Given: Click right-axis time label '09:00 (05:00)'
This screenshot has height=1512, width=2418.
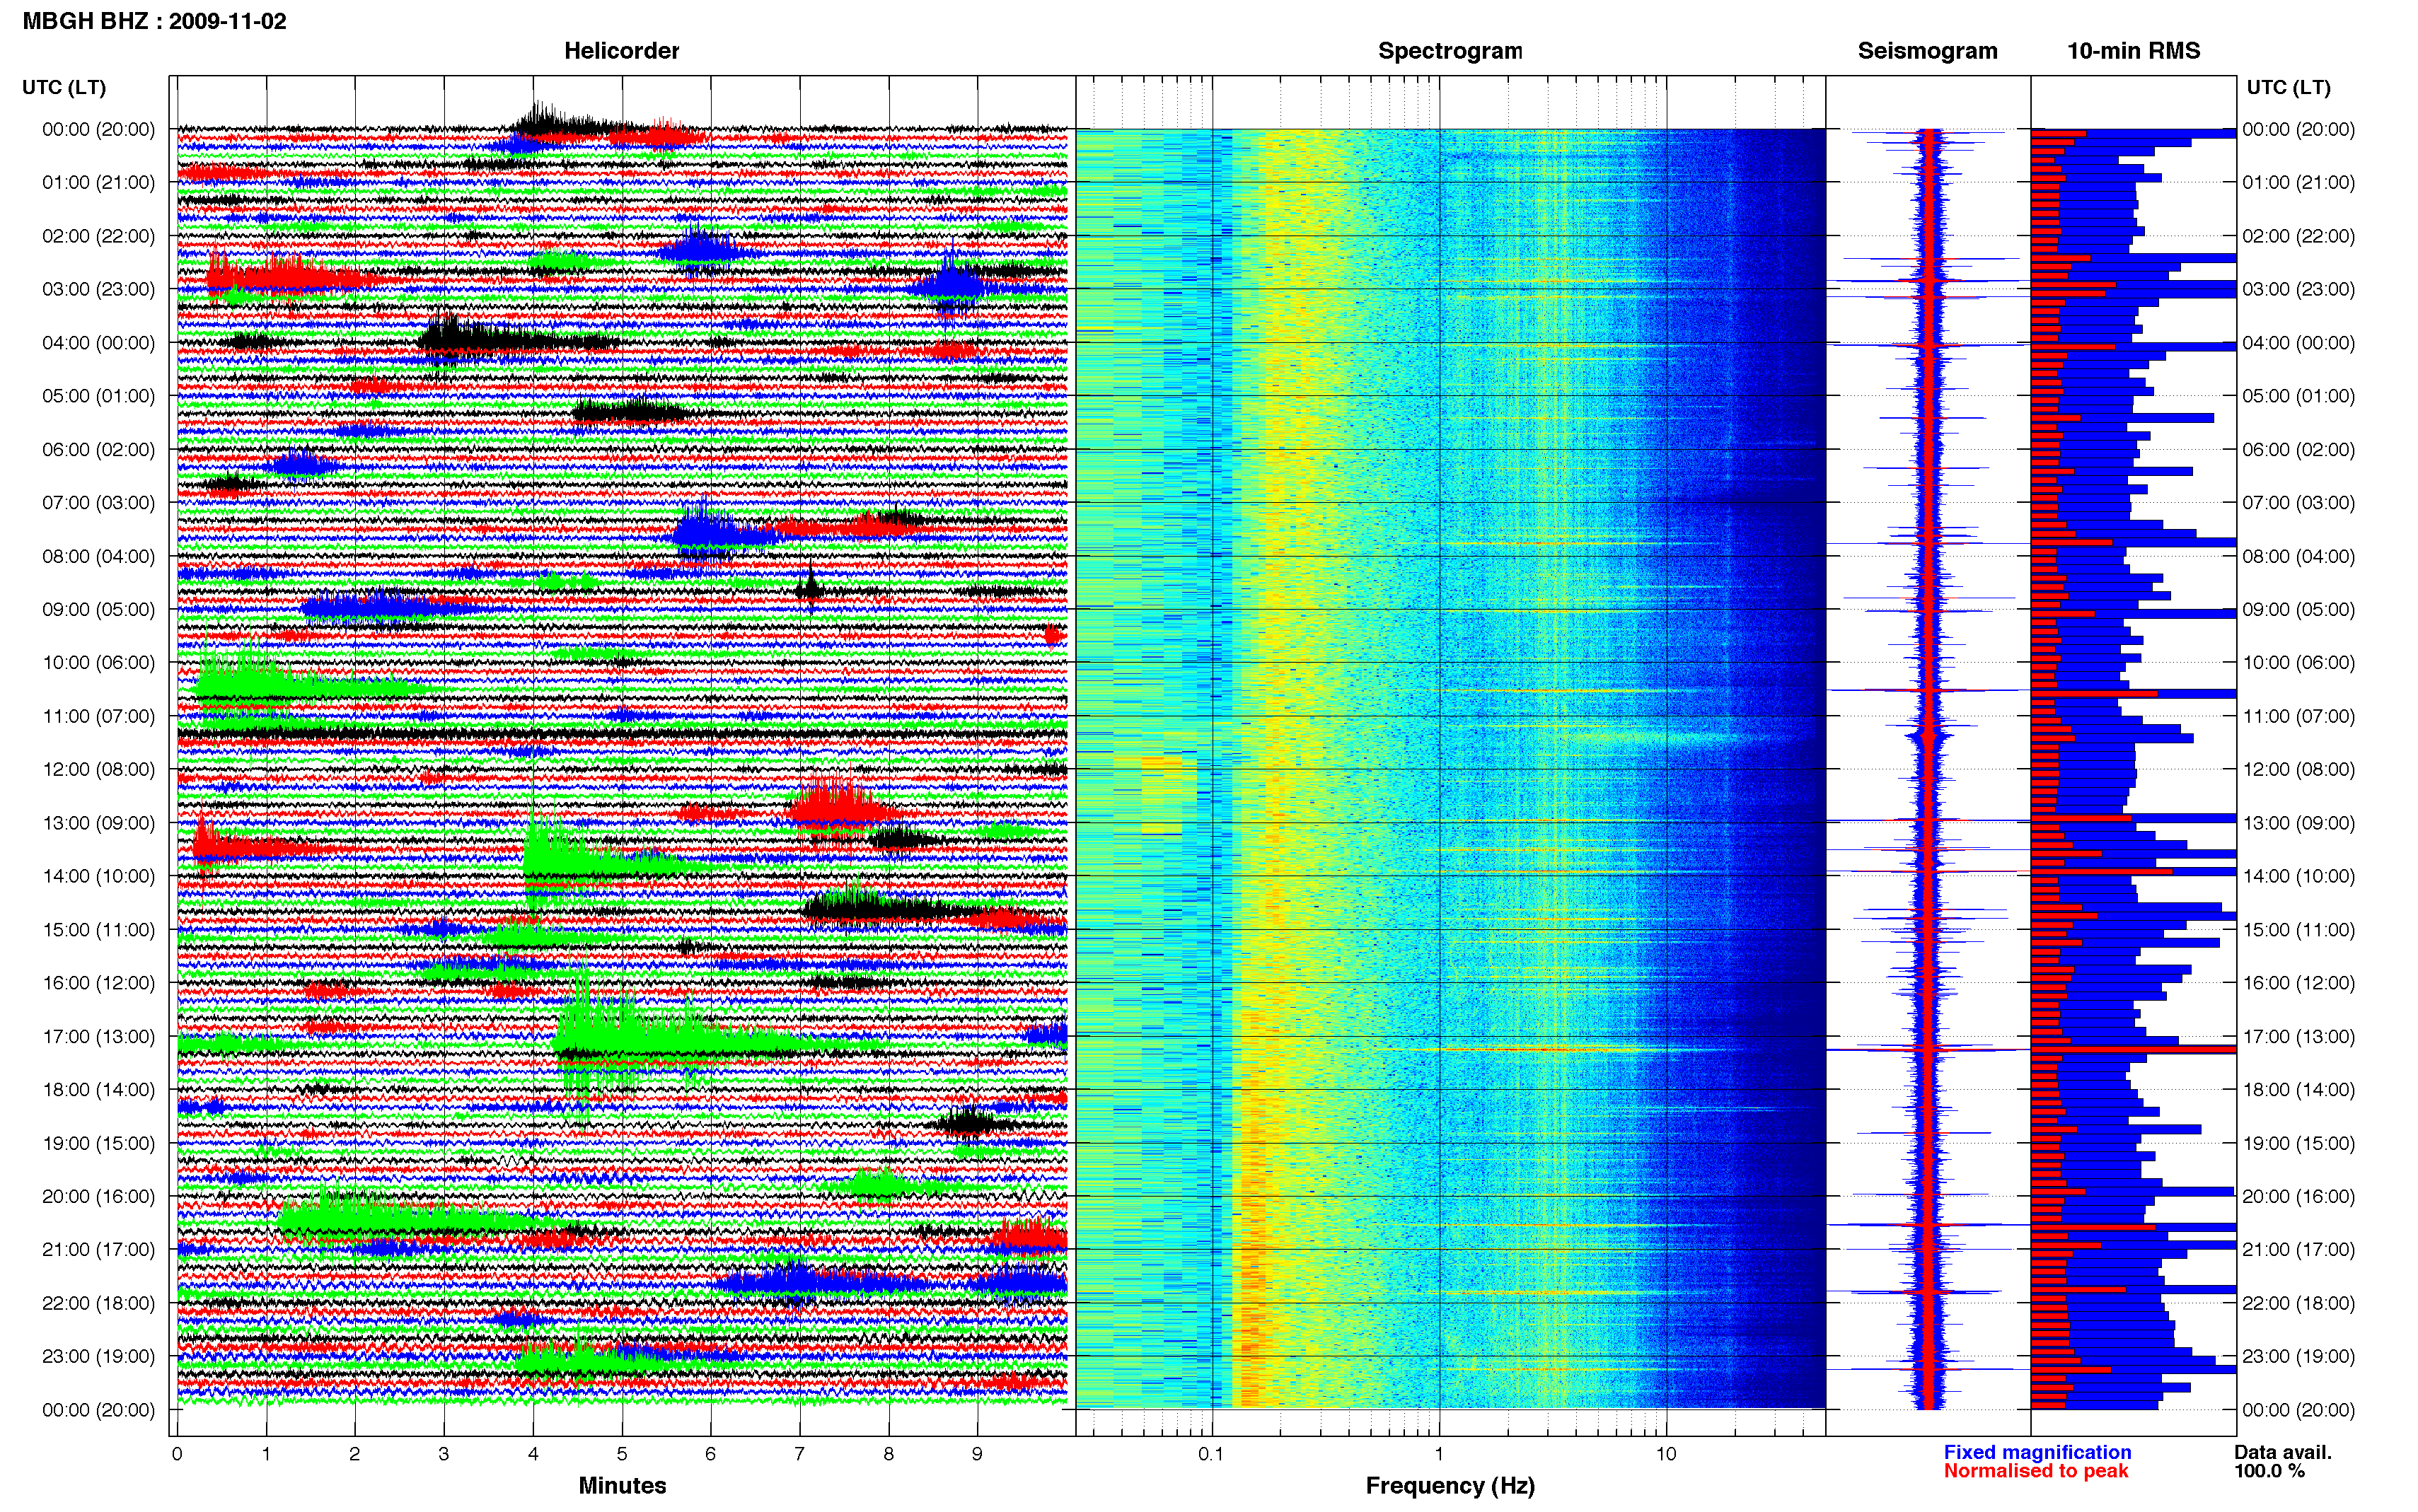Looking at the screenshot, I should [2298, 609].
